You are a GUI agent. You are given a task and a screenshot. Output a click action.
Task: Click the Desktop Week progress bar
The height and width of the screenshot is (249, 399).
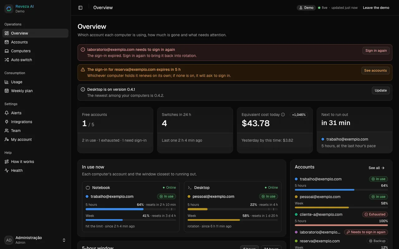(x=233, y=220)
